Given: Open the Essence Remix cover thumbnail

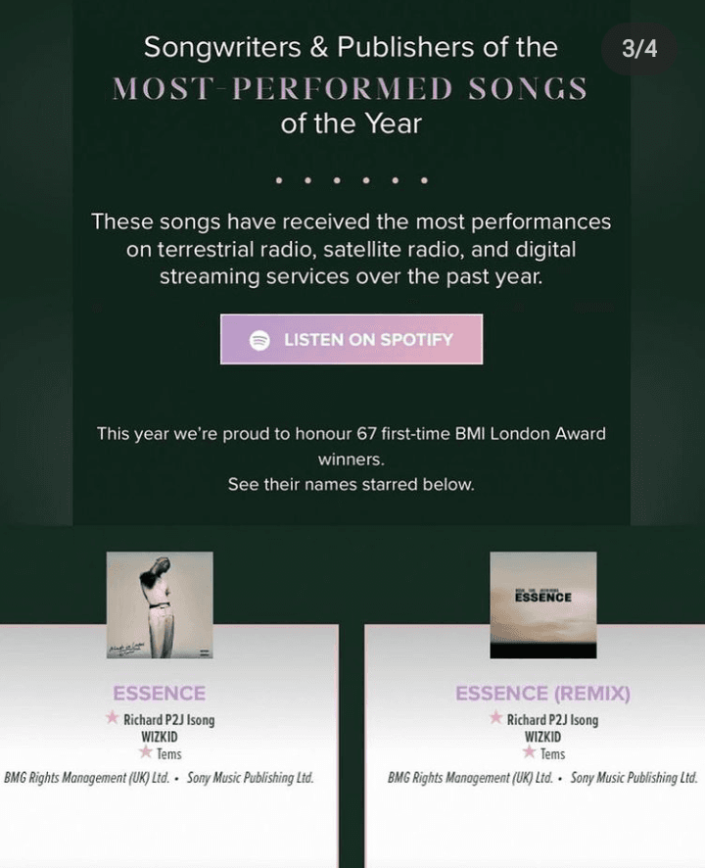Looking at the screenshot, I should pyautogui.click(x=542, y=604).
